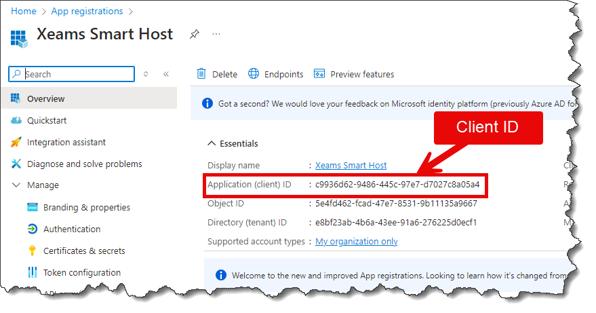596x313 pixels.
Task: Select Overview in the side menu
Action: (x=45, y=98)
